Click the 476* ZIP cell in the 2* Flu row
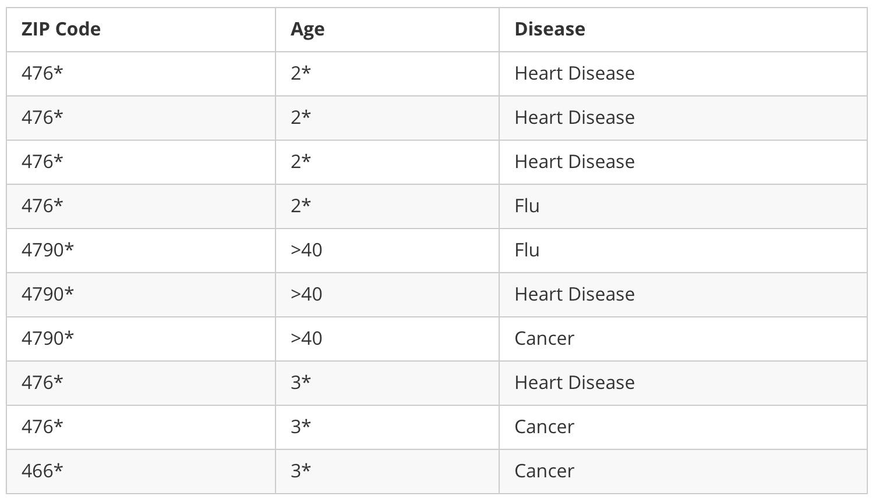Viewport: 876px width, 500px height. point(42,206)
